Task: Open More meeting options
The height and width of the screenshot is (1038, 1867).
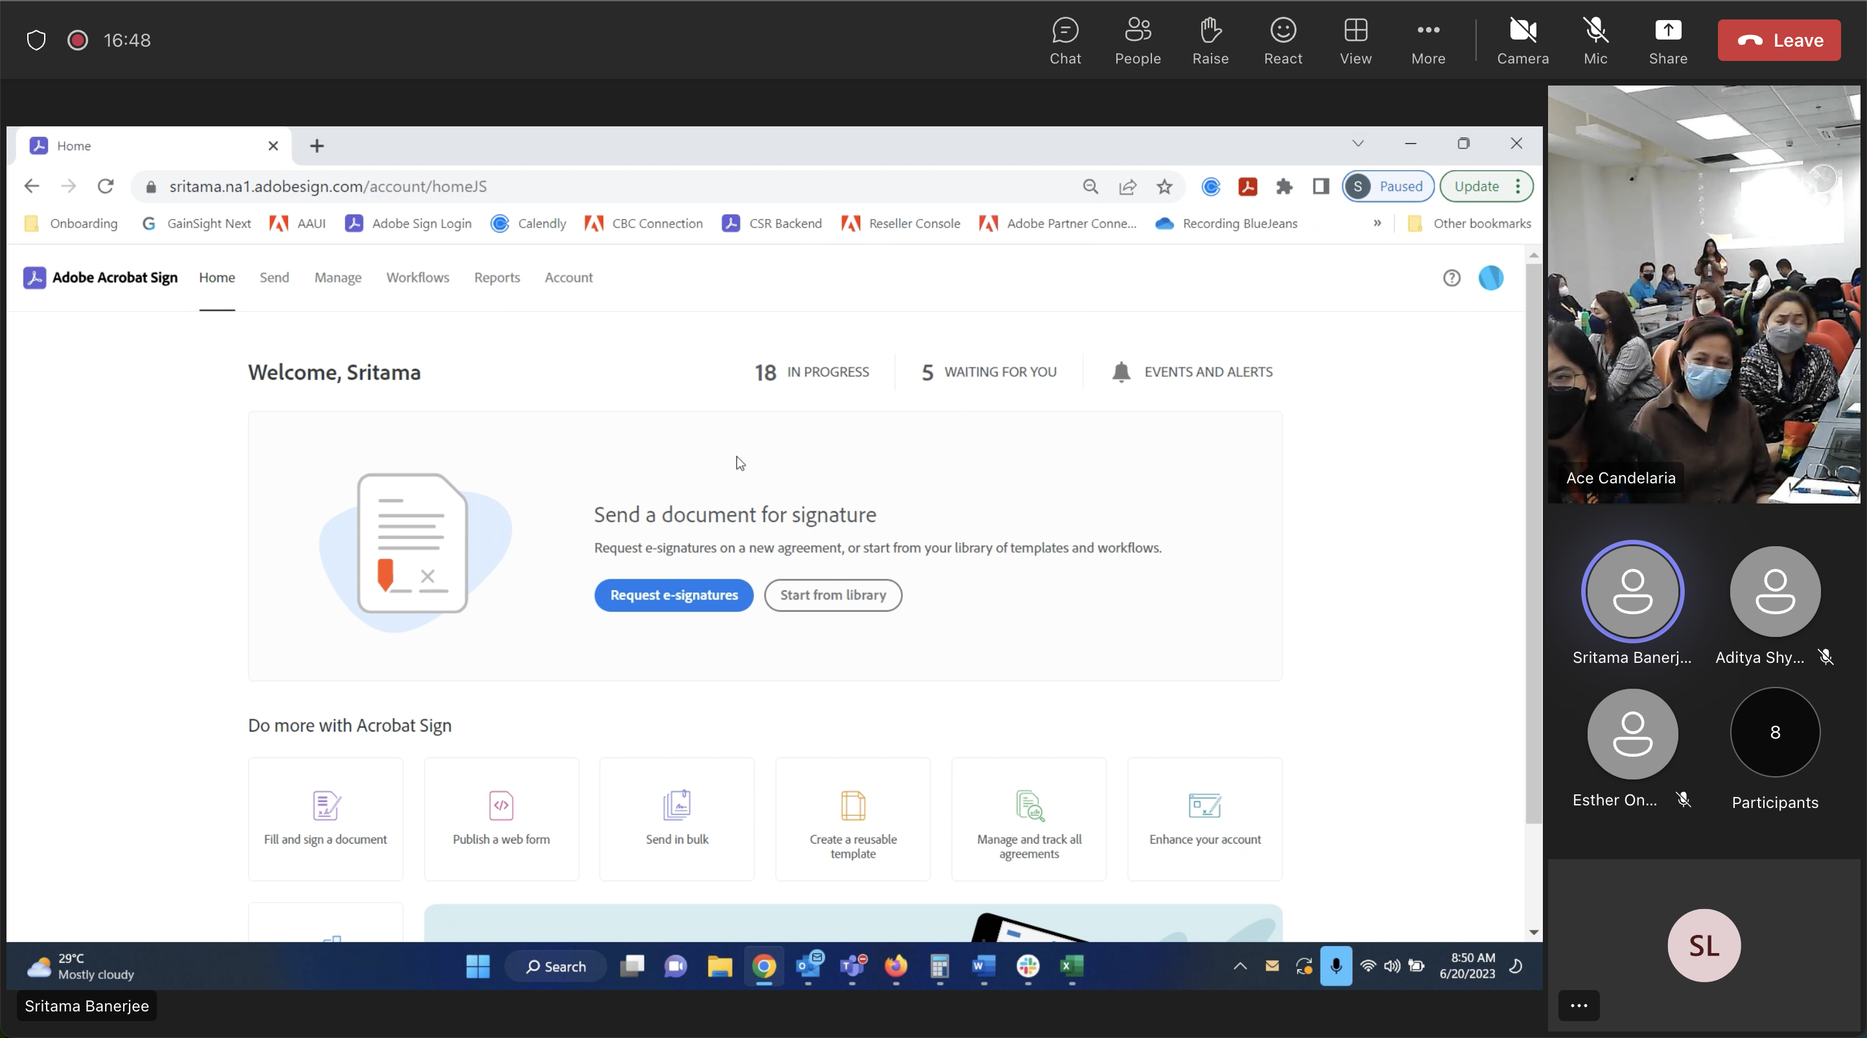Action: pyautogui.click(x=1427, y=41)
